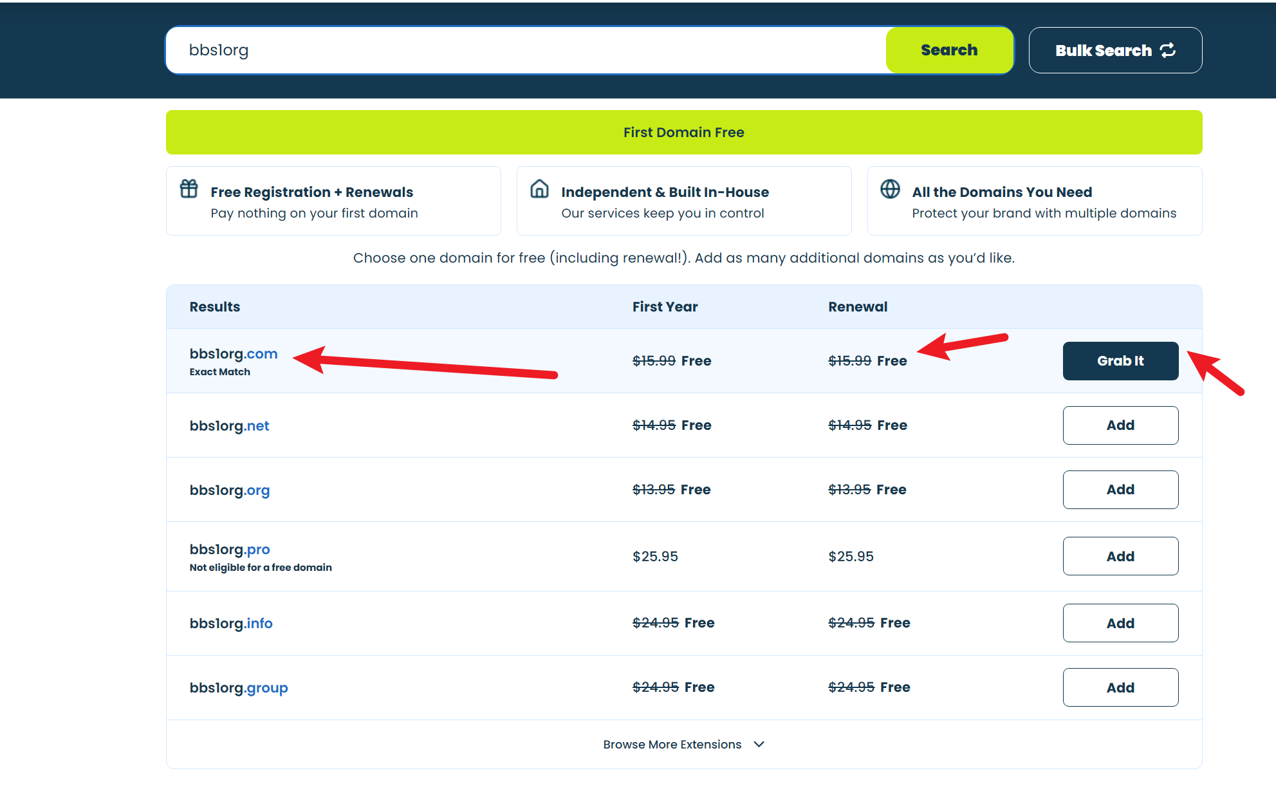
Task: Click the Browse More Extensions text
Action: [x=672, y=744]
